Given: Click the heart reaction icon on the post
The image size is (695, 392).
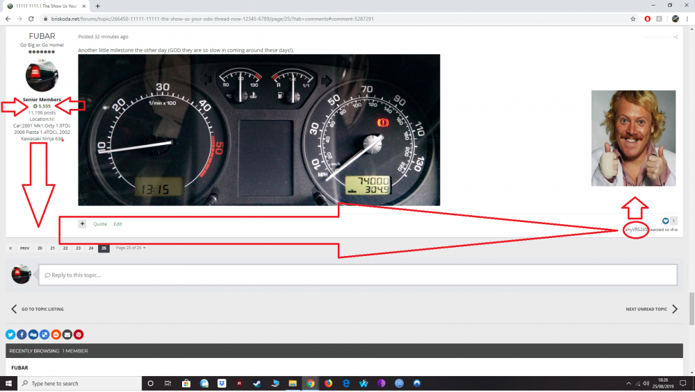Looking at the screenshot, I should point(665,221).
